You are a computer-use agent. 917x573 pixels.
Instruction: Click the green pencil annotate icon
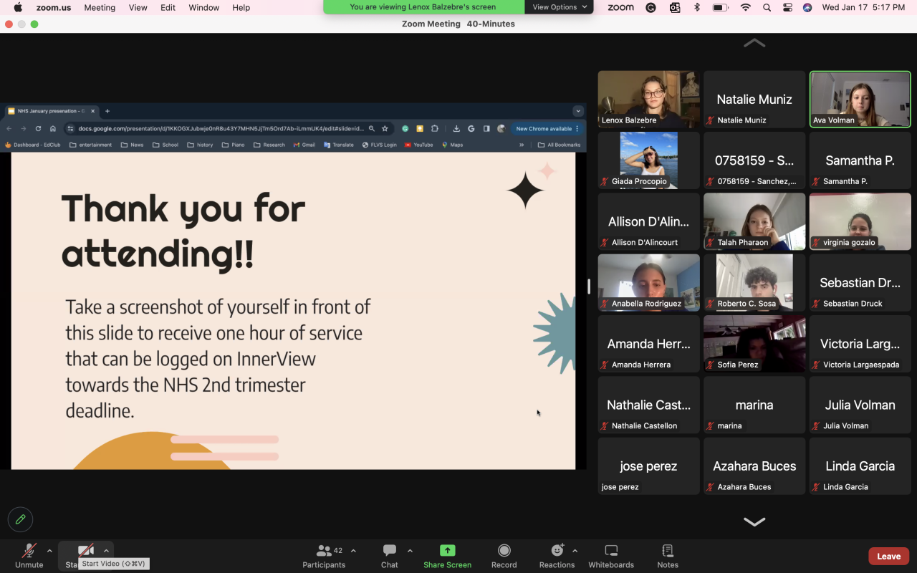pos(20,519)
